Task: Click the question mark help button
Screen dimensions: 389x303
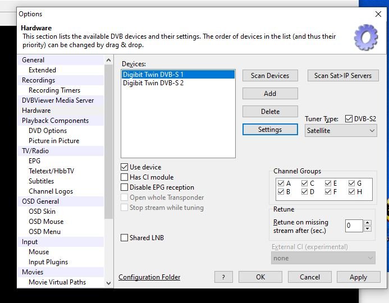Action: (x=223, y=277)
